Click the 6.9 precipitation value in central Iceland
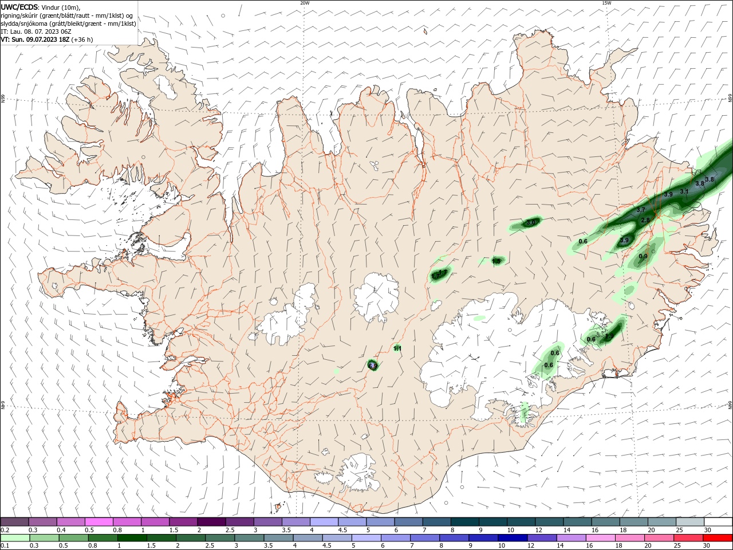 (x=372, y=366)
